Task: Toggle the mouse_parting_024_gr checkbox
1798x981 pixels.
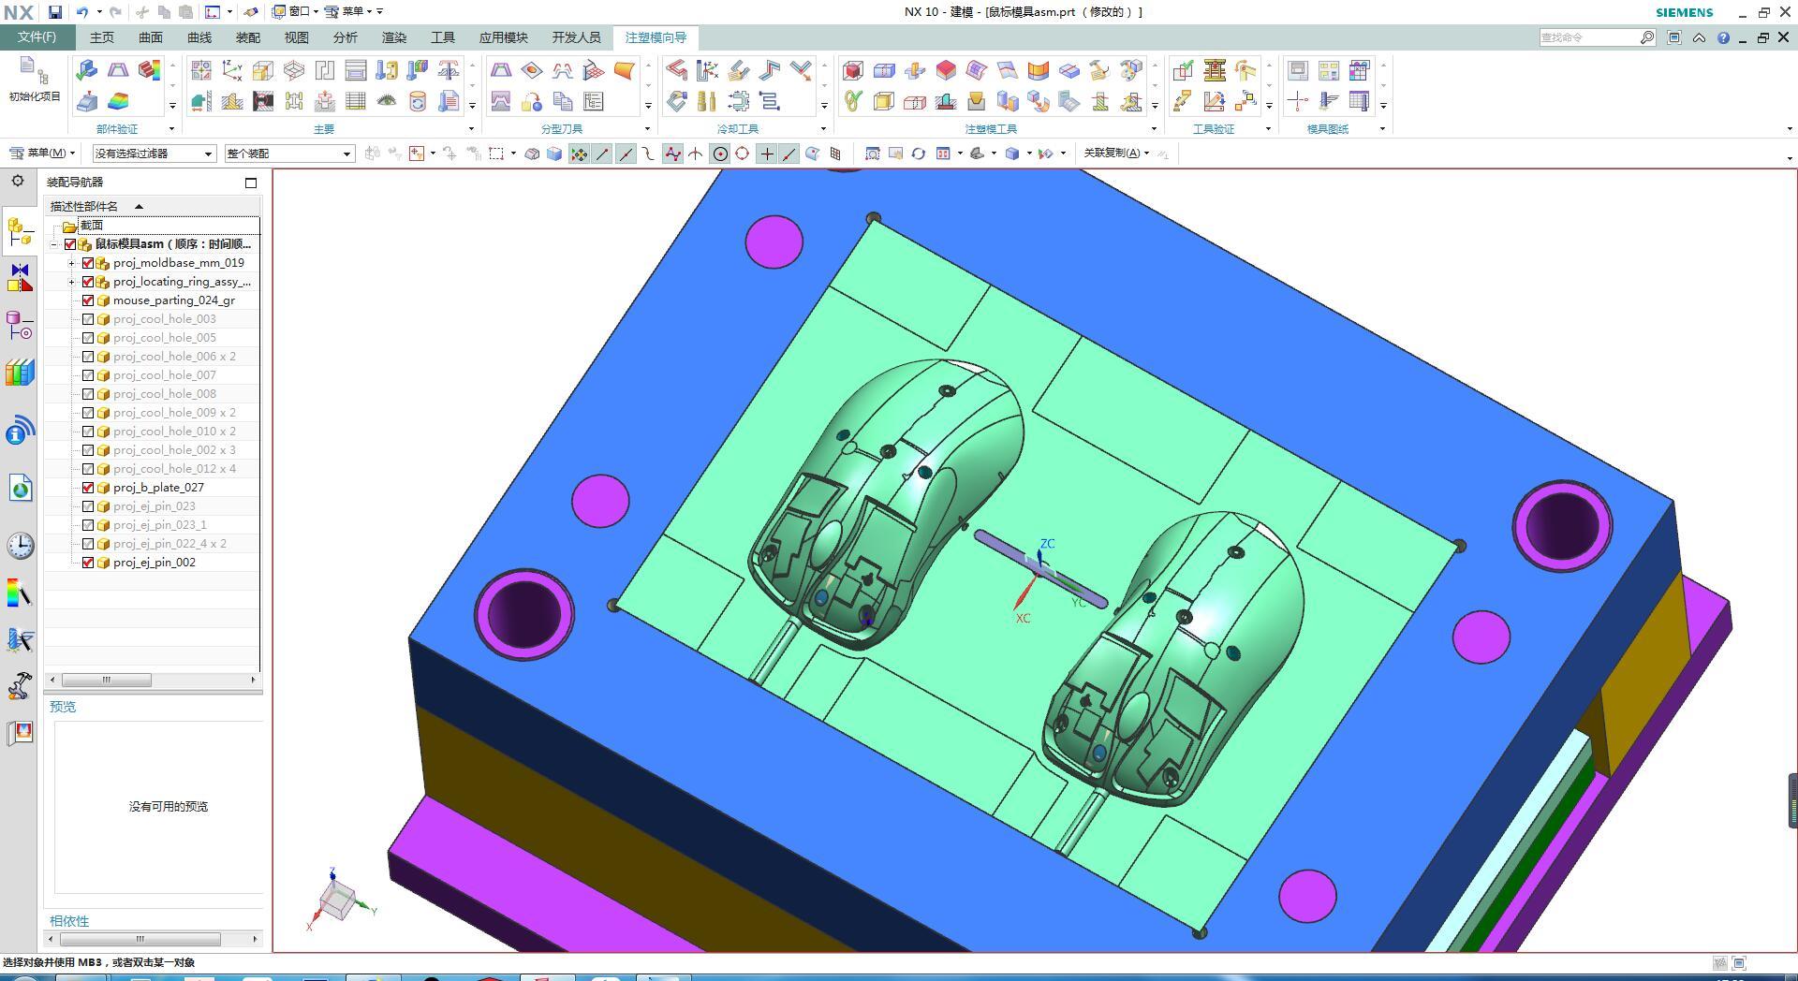Action: [88, 300]
